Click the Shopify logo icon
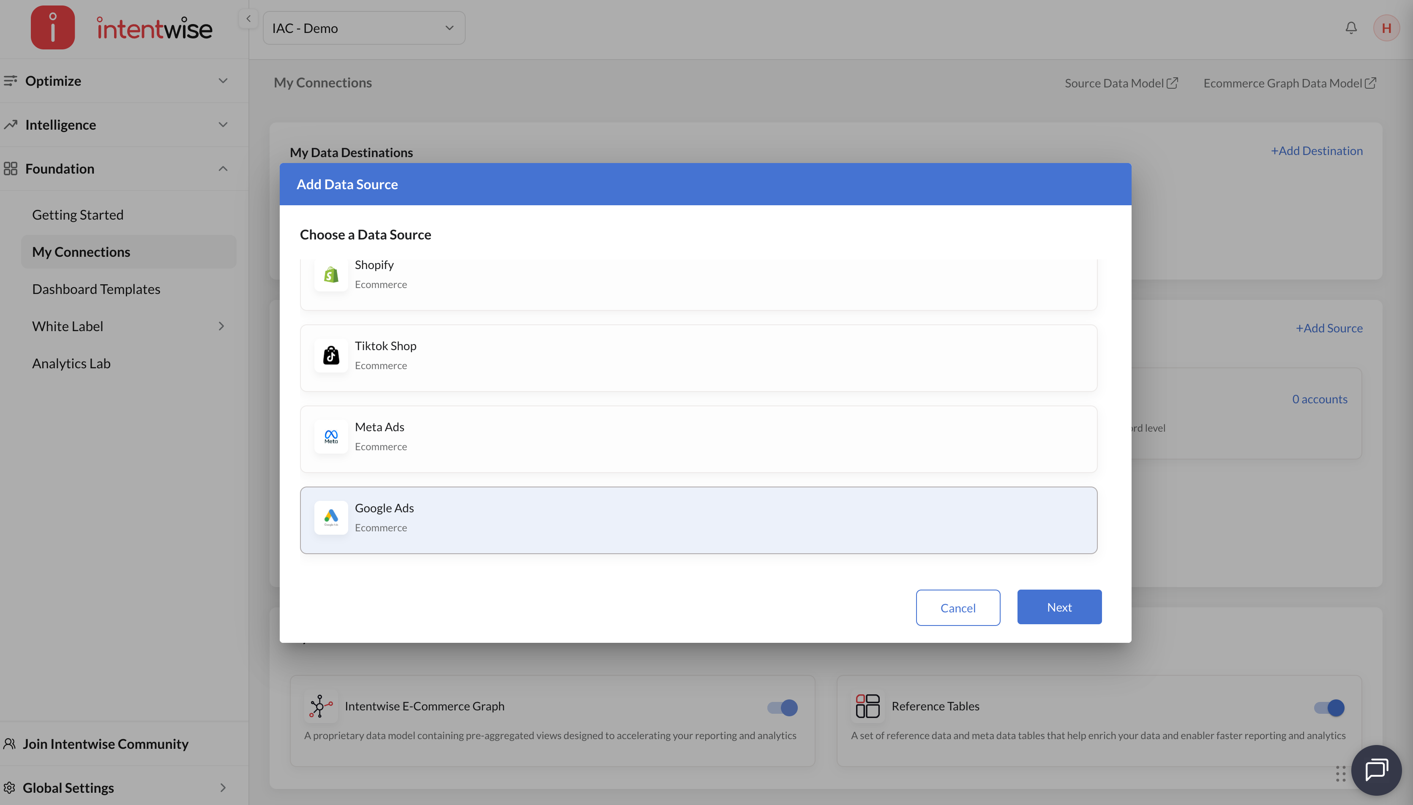Screen dimensions: 1413x805 [x=331, y=274]
